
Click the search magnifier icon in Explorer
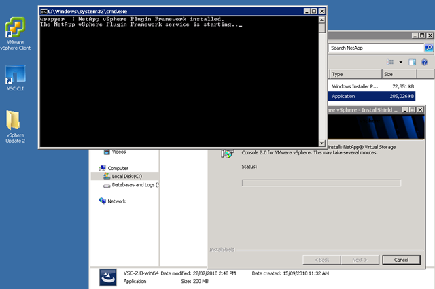429,48
